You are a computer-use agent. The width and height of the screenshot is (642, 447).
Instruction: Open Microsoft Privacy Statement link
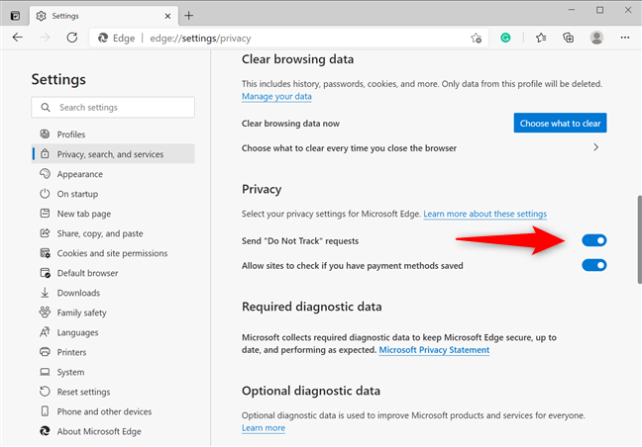434,350
